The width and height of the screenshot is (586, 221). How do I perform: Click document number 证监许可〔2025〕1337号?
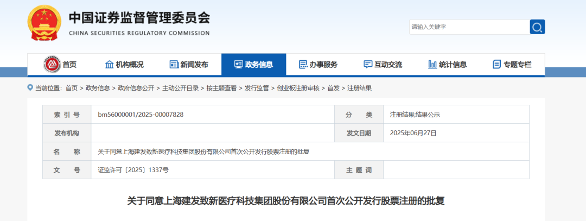tap(133, 170)
